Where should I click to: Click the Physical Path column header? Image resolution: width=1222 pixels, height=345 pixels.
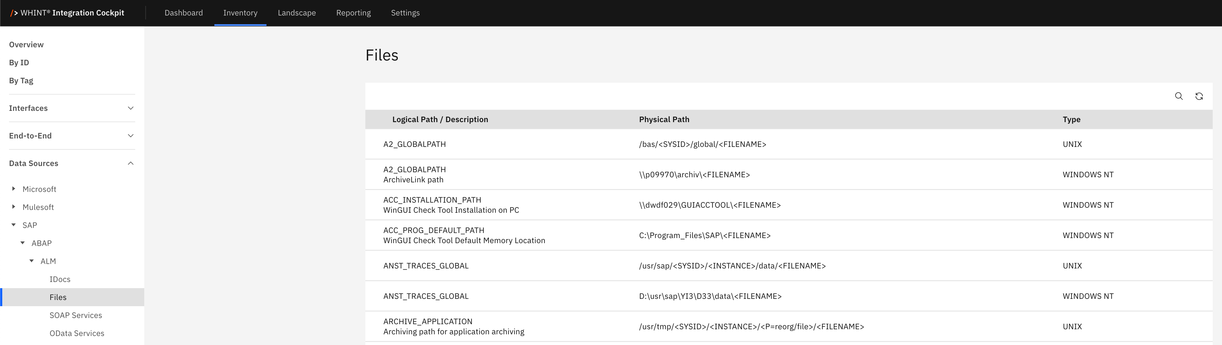664,119
